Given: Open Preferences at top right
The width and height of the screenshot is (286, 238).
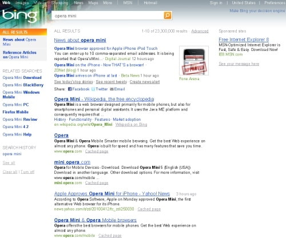Looking at the screenshot, I should coord(275,3).
